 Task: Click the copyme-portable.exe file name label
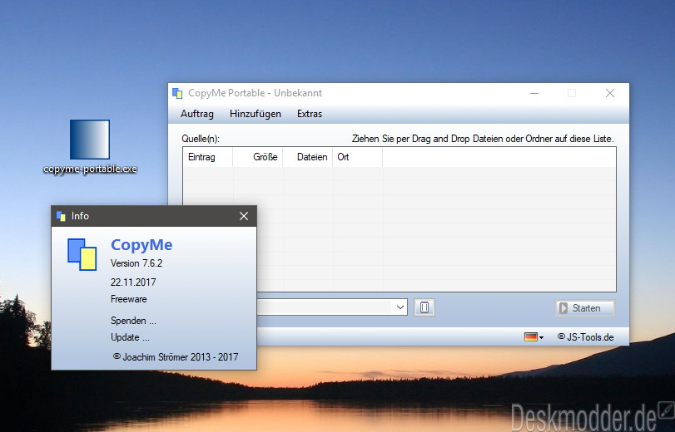click(90, 169)
